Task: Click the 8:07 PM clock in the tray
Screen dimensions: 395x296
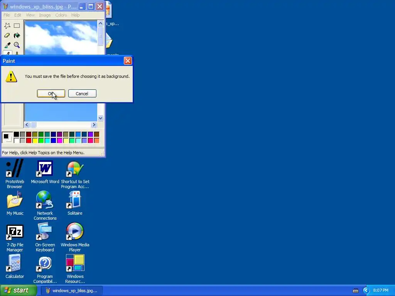Action: click(381, 291)
